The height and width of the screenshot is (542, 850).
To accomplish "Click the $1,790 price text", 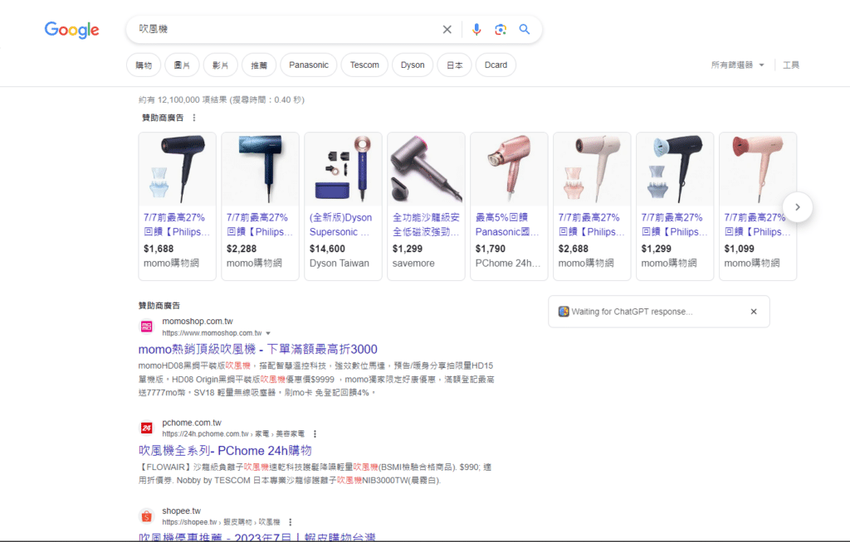I will [490, 249].
